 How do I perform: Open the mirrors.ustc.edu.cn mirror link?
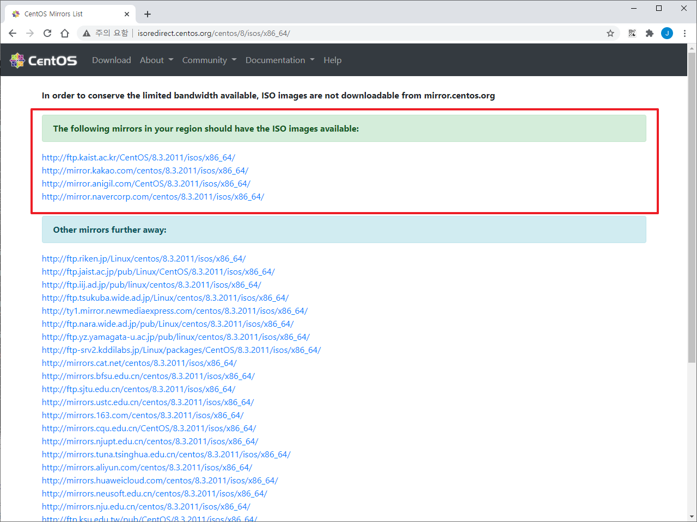[148, 402]
